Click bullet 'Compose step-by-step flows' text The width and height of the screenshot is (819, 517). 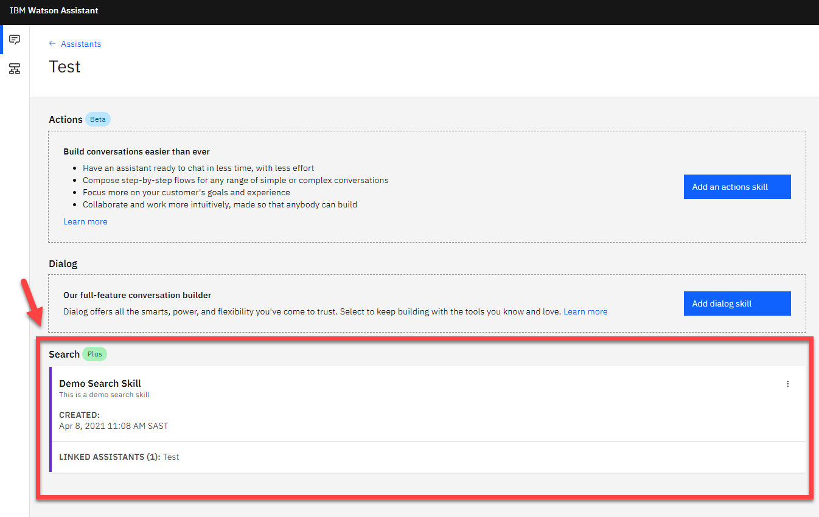point(235,180)
